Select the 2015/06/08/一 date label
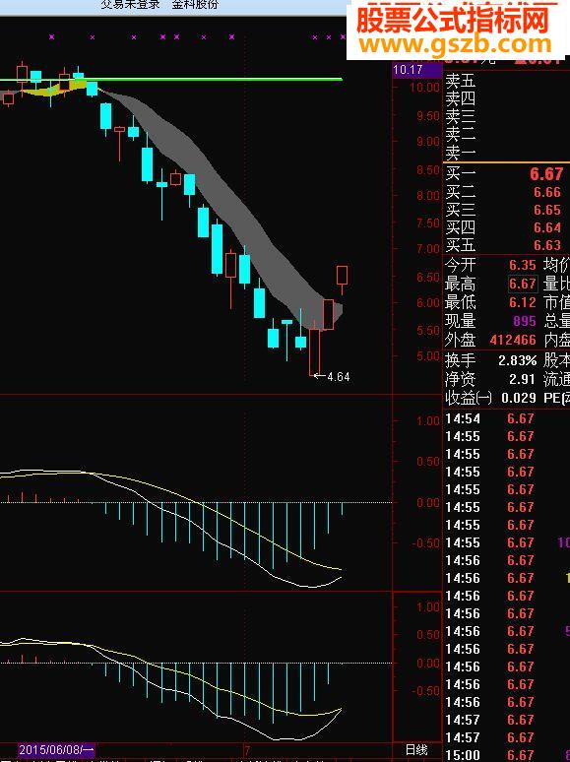 coord(57,749)
